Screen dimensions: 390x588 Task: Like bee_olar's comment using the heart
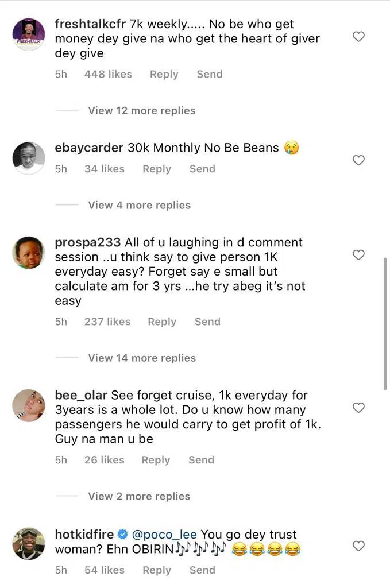358,408
